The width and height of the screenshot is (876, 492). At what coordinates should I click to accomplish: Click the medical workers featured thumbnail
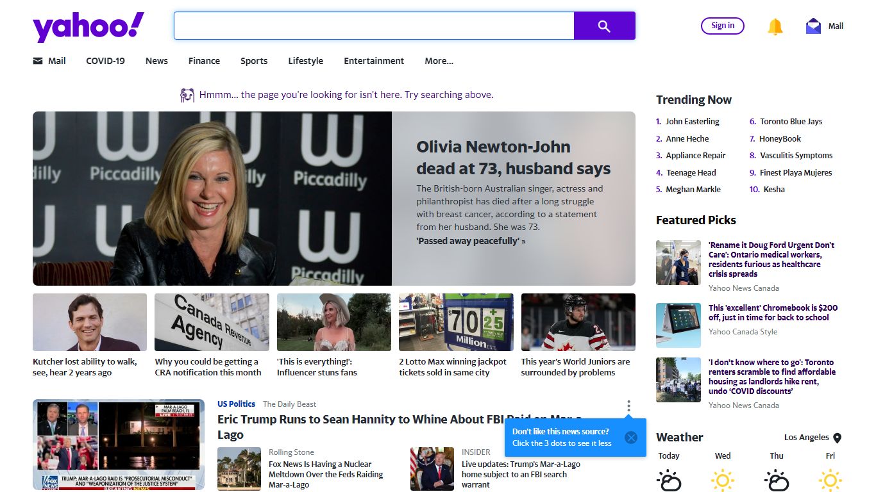pos(678,263)
